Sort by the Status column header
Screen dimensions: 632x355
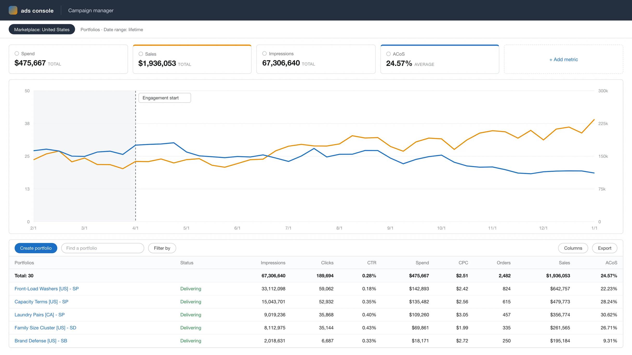pos(187,263)
